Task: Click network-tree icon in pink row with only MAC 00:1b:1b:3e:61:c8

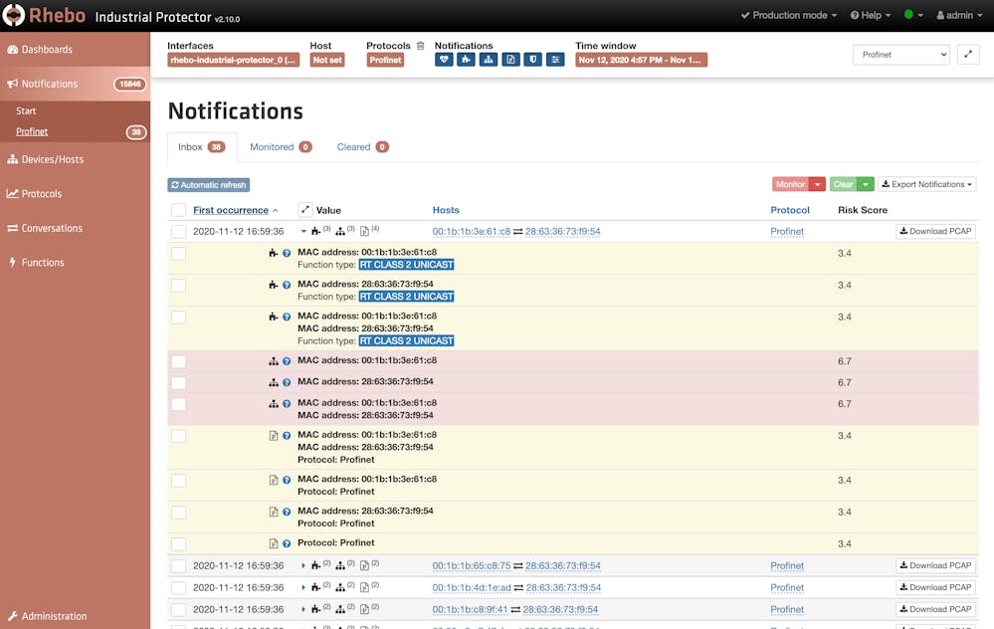Action: (x=274, y=361)
